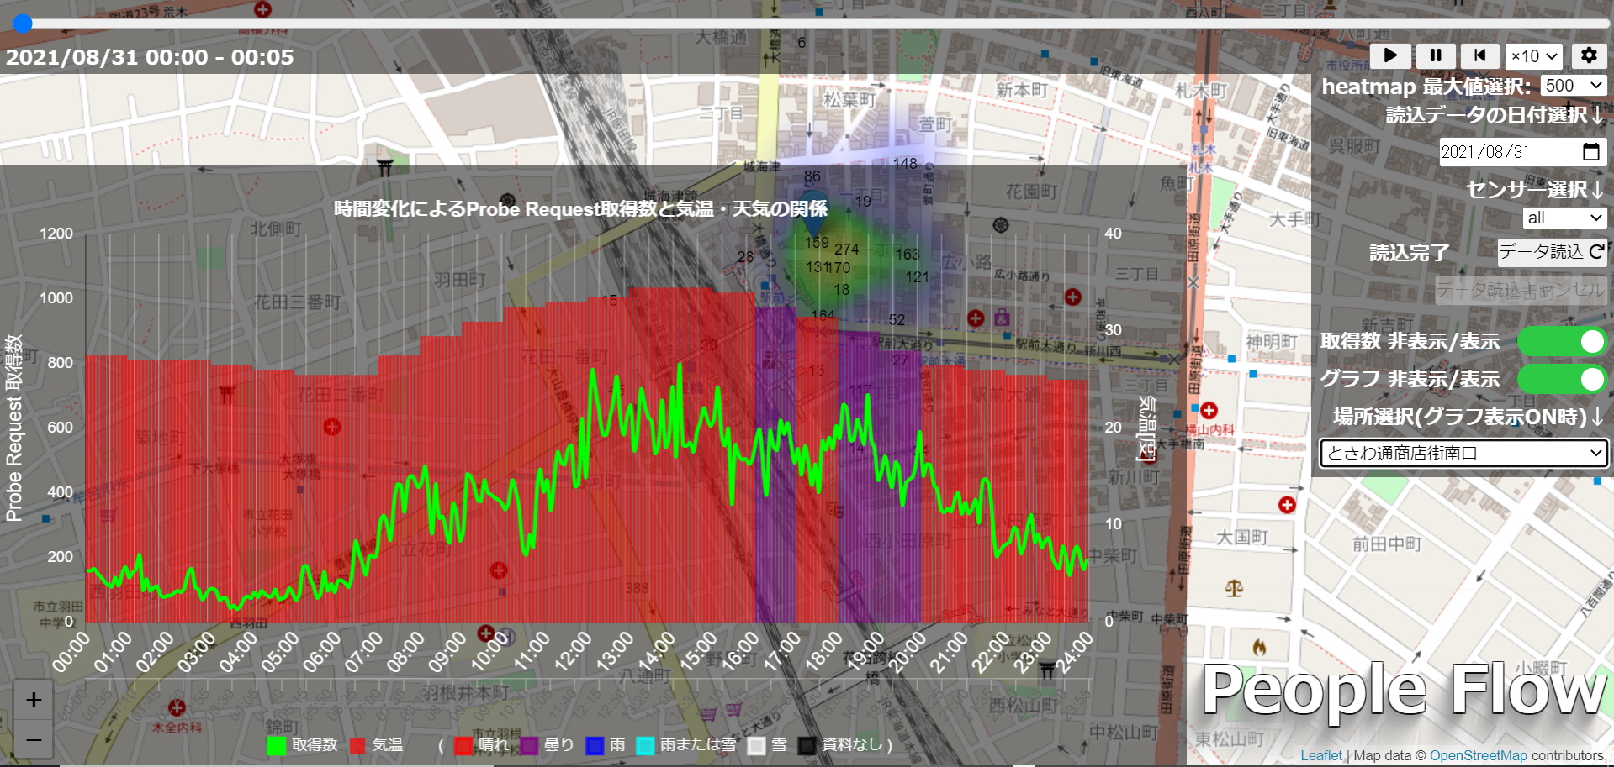Zoom out of the map
The width and height of the screenshot is (1614, 767).
click(34, 739)
